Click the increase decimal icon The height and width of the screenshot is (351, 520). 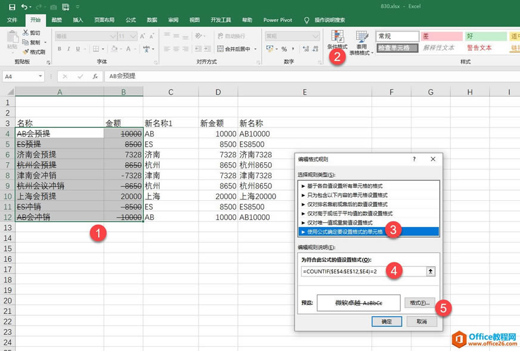click(x=306, y=49)
